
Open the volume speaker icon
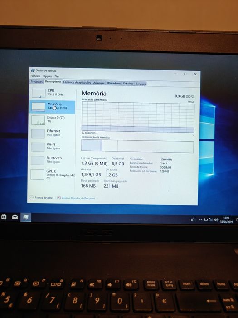(216, 220)
